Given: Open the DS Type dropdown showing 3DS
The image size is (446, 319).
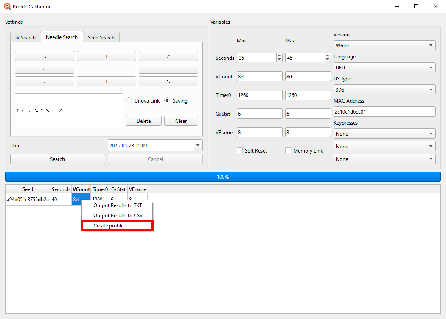Looking at the screenshot, I should (384, 89).
